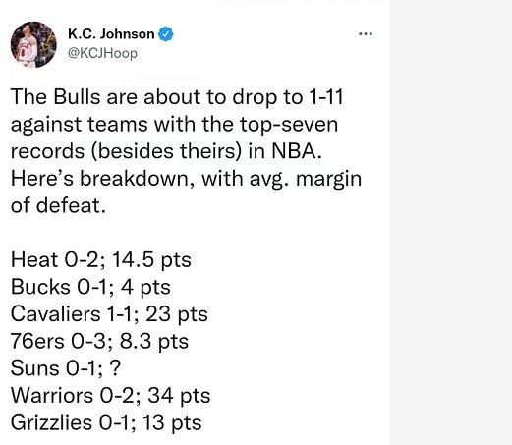Open K.C. Johnson's profile picture
The width and height of the screenshot is (512, 445).
click(x=33, y=44)
